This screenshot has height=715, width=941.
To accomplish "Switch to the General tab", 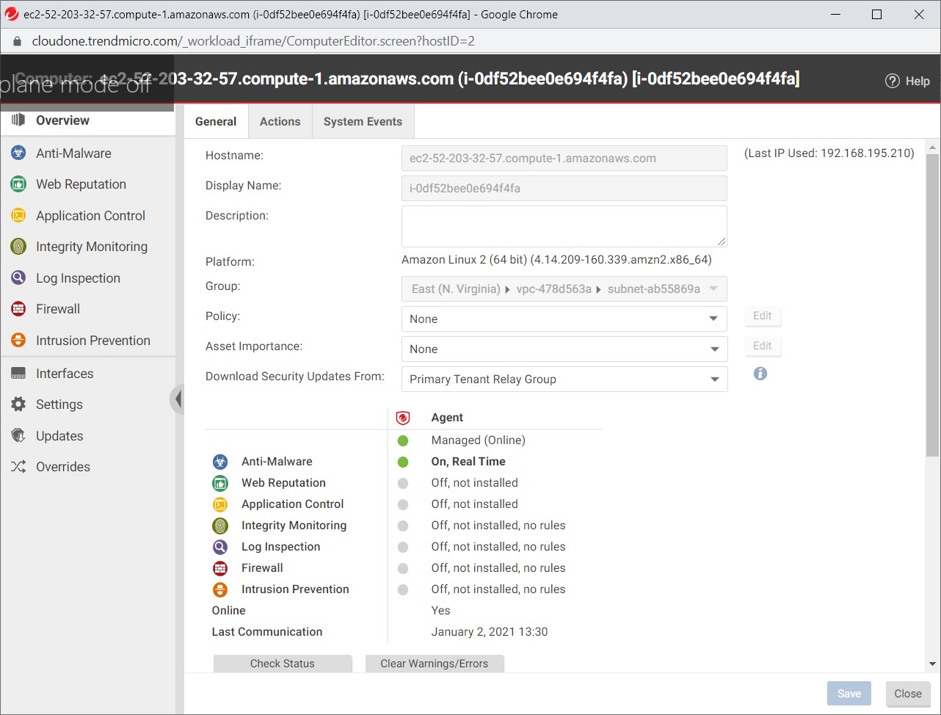I will [x=216, y=122].
